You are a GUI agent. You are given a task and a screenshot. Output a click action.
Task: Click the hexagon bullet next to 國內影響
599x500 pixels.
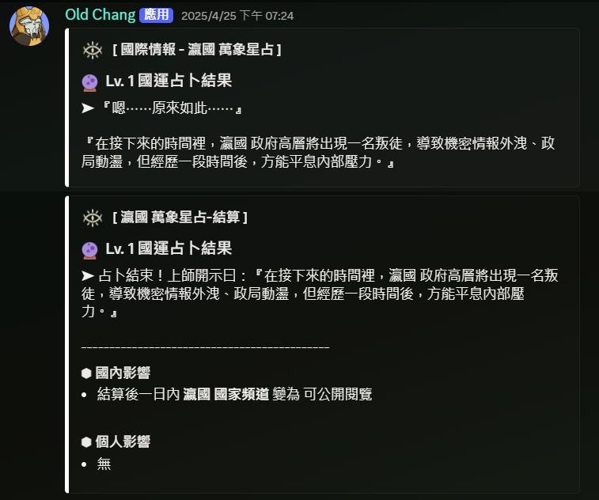point(86,373)
